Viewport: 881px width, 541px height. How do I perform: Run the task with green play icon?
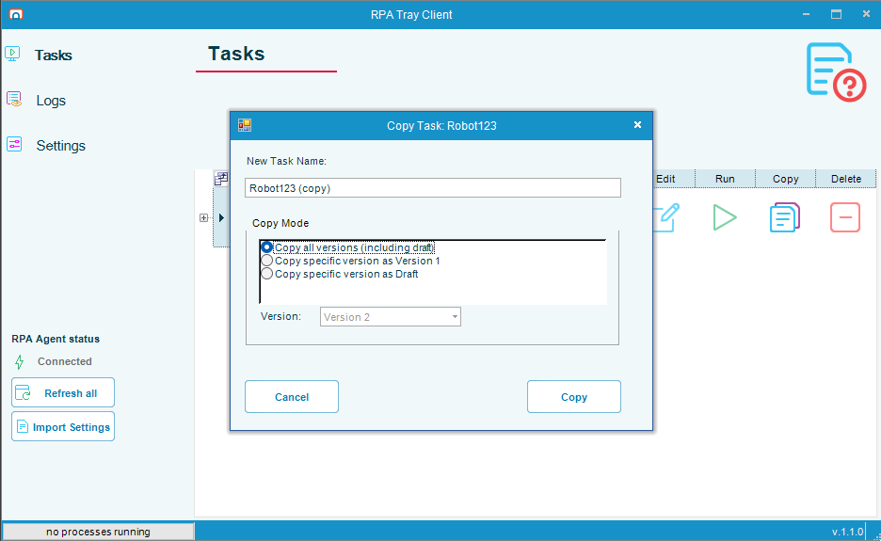point(724,217)
